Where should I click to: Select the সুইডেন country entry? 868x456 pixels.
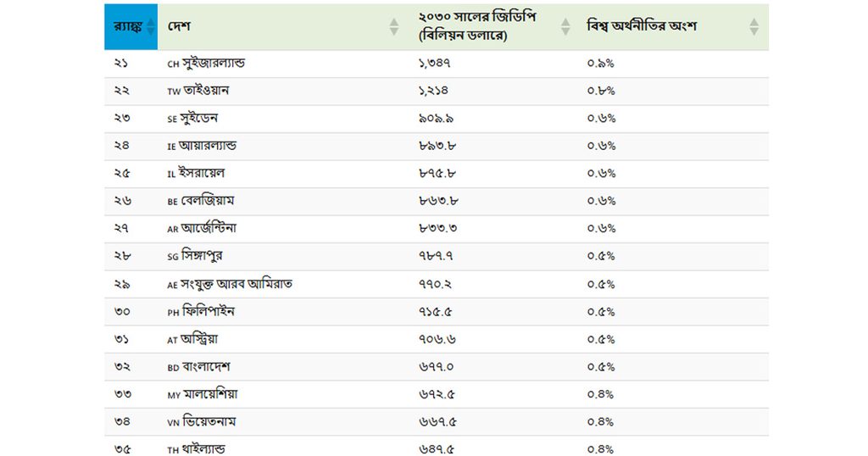tap(198, 118)
